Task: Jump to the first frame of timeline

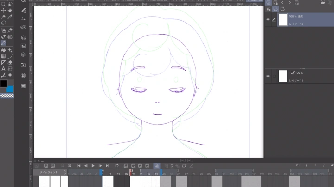Action: [79, 165]
